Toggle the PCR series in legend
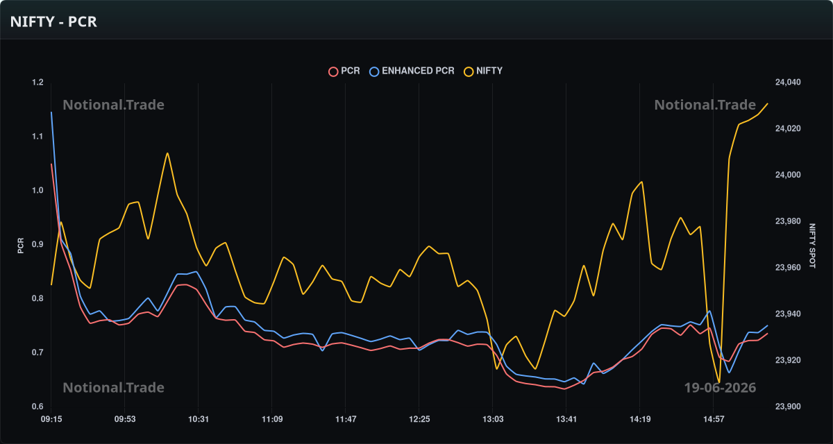 pyautogui.click(x=344, y=71)
